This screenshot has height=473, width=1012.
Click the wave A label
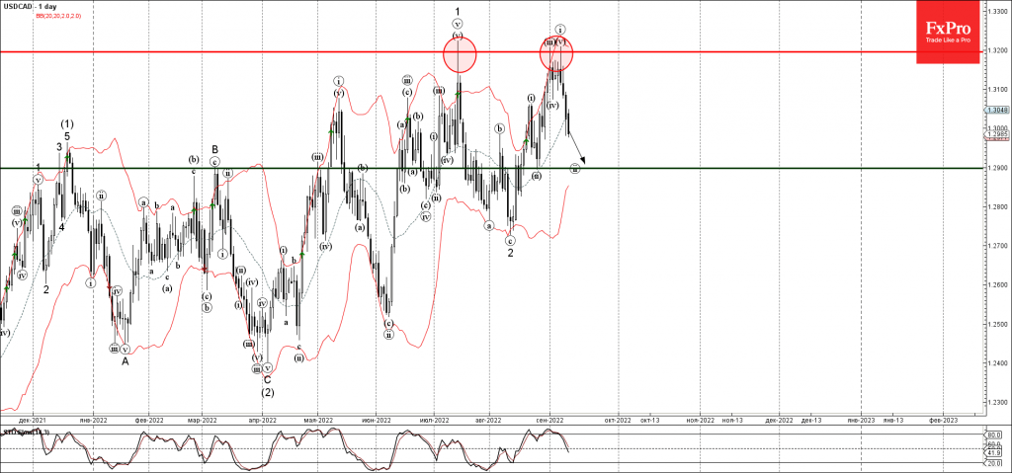pyautogui.click(x=126, y=361)
